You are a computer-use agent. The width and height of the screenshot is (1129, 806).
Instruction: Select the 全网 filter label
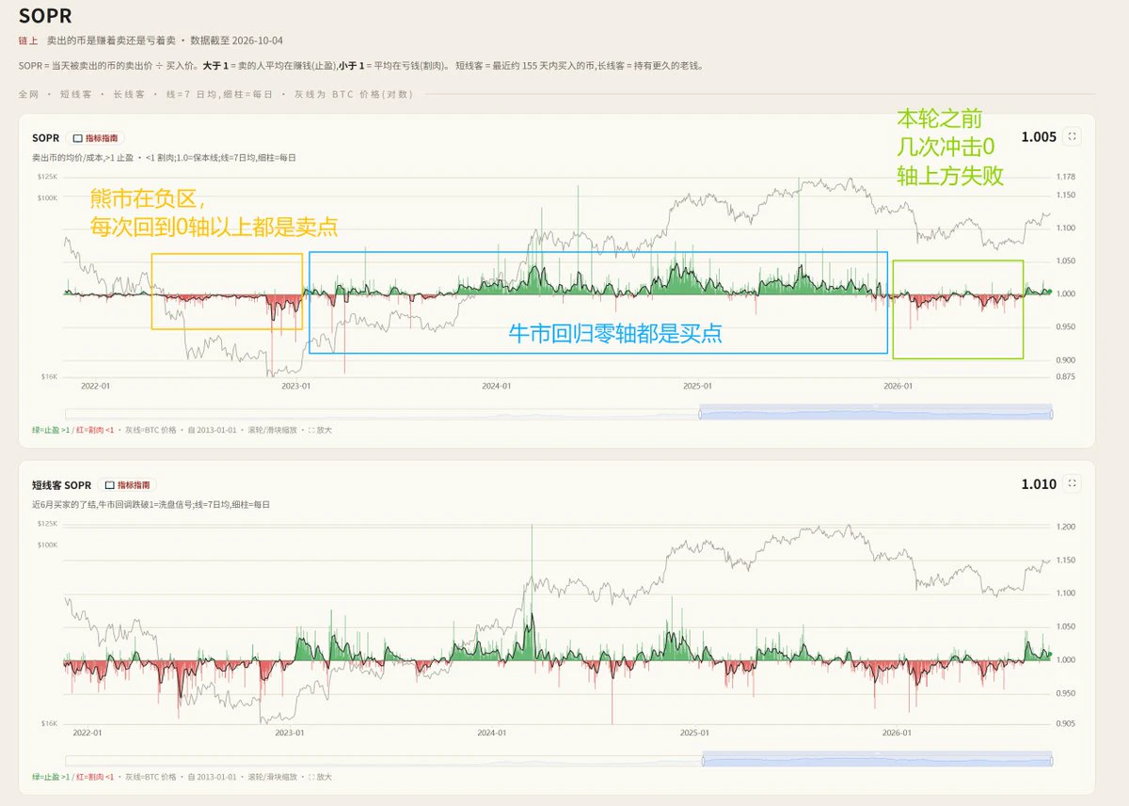[28, 95]
